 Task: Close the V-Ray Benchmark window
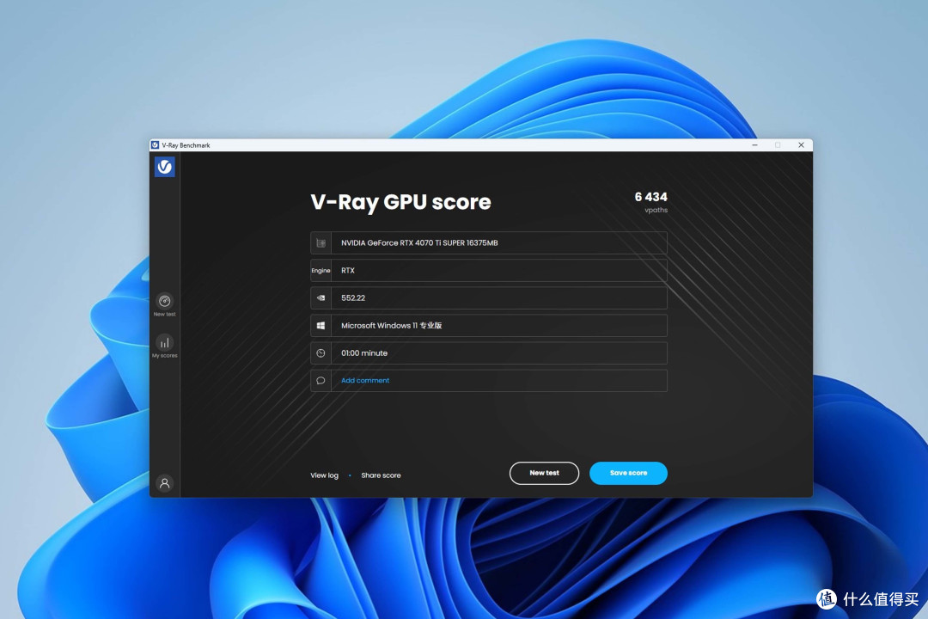pyautogui.click(x=801, y=145)
